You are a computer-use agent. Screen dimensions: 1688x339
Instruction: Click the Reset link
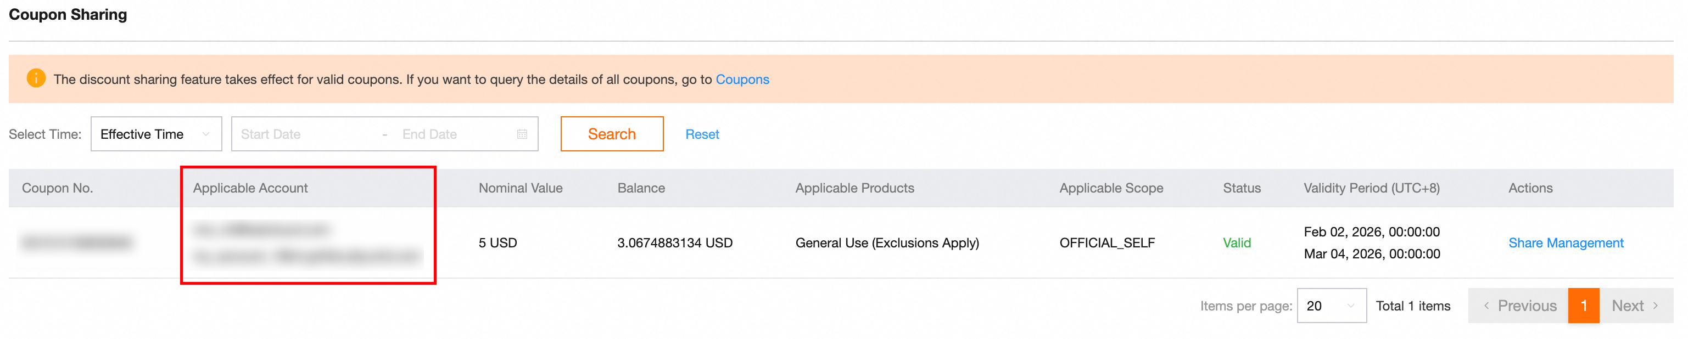(702, 134)
